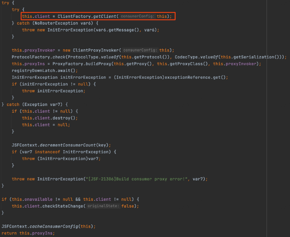Click ProtocolFactory class reference
Screen dimensions: 290x237
tap(31, 57)
